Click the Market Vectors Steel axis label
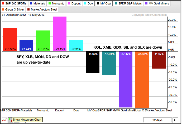 (x=159, y=111)
